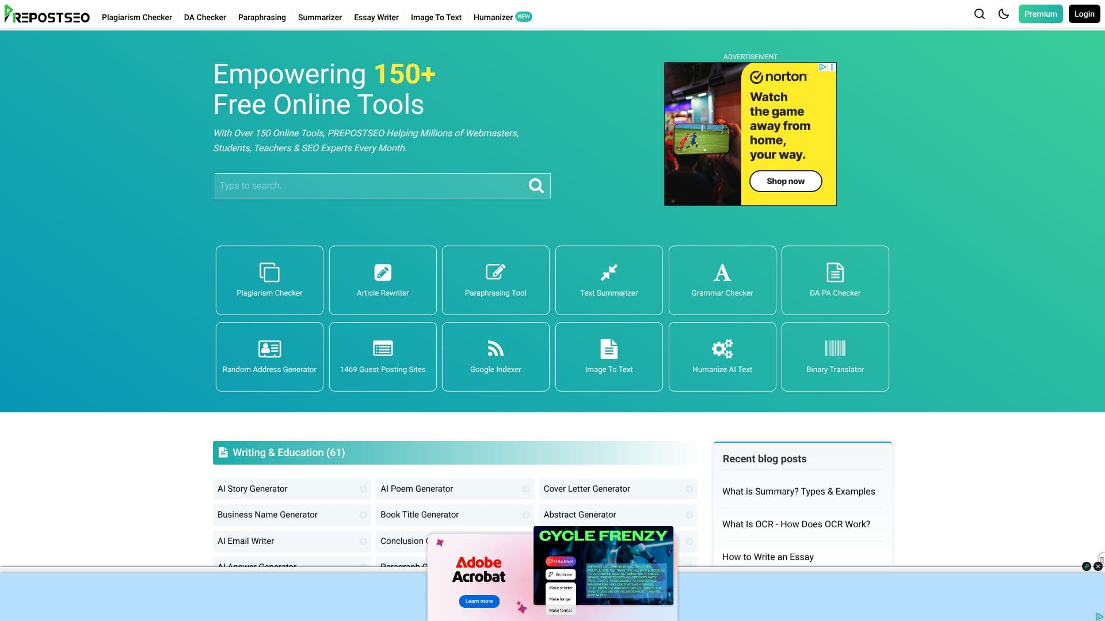
Task: Click the magnifier icon in the search box
Action: [536, 186]
